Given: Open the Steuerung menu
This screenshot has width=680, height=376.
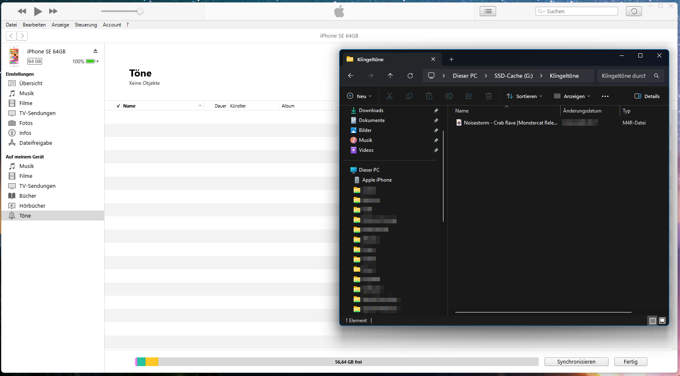Looking at the screenshot, I should (86, 25).
